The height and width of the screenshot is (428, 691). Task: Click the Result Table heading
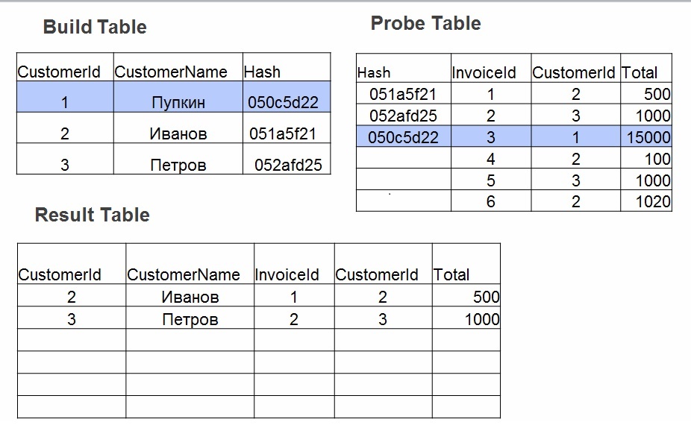[x=92, y=215]
